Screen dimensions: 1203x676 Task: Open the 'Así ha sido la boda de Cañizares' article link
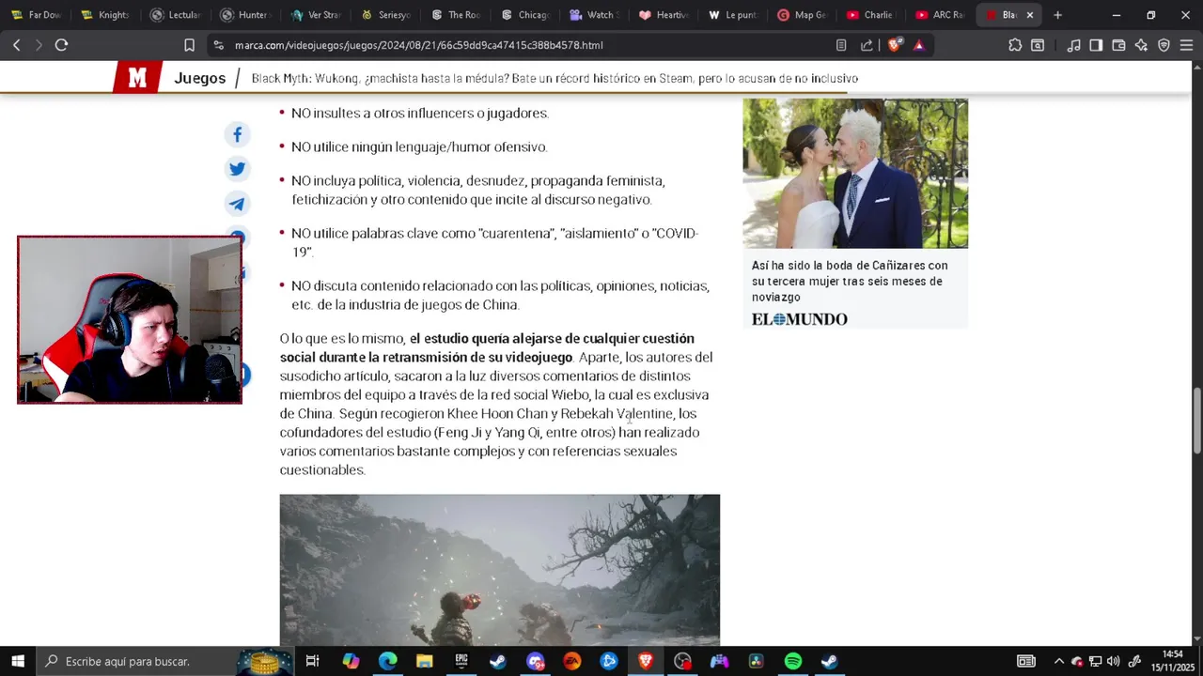850,281
